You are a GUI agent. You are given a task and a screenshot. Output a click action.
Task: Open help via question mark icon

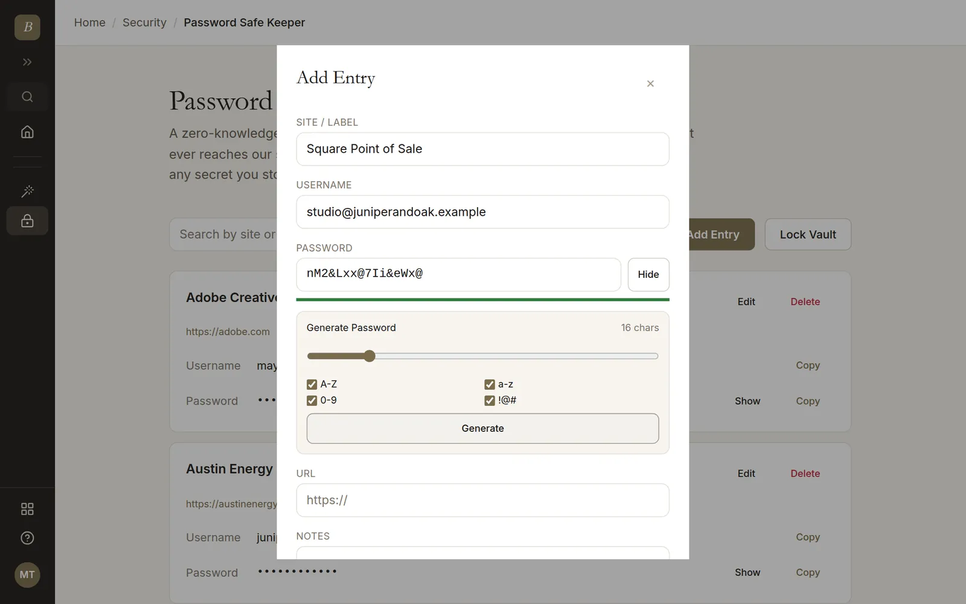click(27, 538)
